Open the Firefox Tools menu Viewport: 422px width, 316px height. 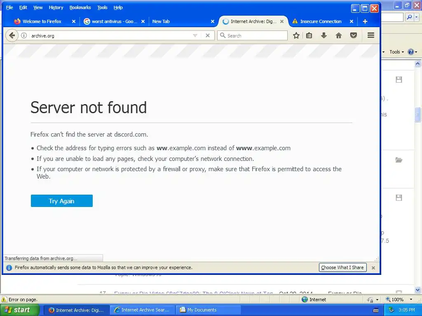[x=102, y=7]
